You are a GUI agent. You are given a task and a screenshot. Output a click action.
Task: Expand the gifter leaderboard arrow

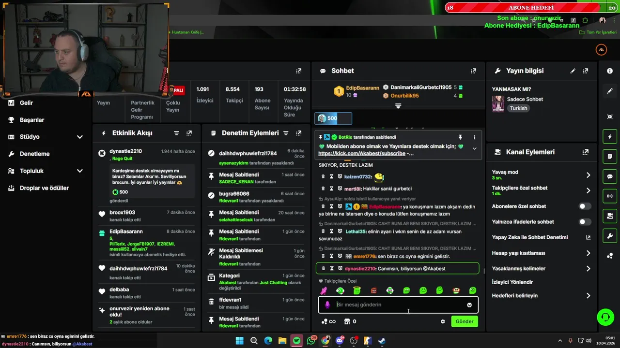click(398, 106)
